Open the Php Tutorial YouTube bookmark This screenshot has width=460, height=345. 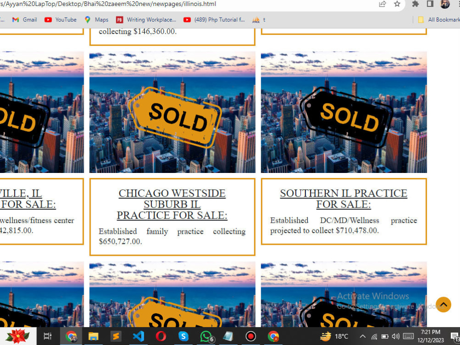click(214, 20)
